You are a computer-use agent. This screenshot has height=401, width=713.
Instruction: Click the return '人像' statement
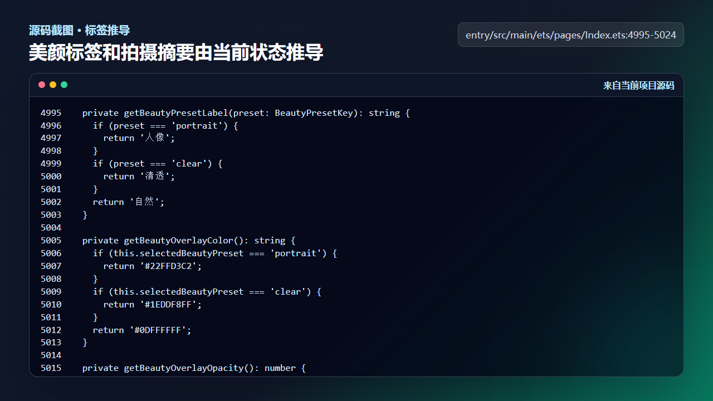139,138
